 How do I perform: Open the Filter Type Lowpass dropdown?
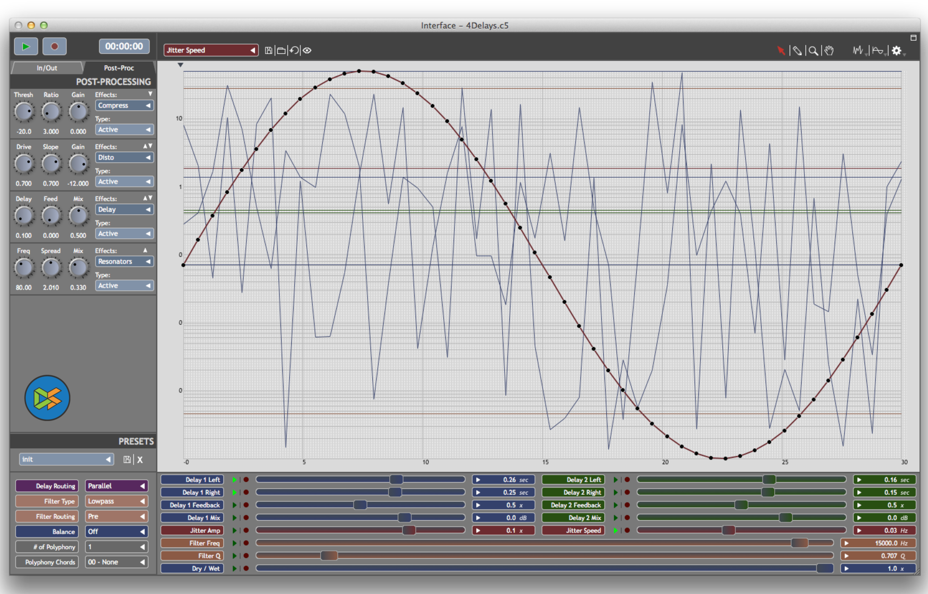coord(116,501)
